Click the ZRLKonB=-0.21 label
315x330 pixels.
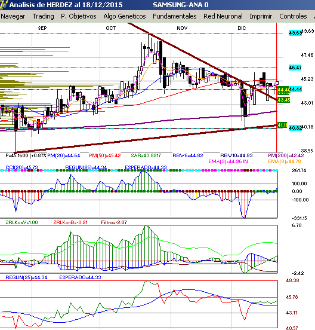pos(70,222)
